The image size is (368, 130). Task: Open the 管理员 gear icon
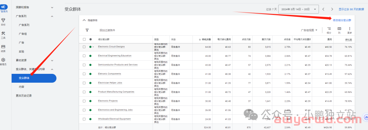[x=3, y=60]
